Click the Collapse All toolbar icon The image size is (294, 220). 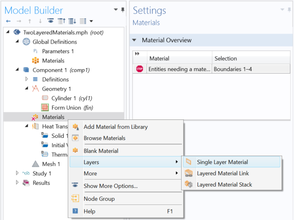pyautogui.click(x=62, y=21)
